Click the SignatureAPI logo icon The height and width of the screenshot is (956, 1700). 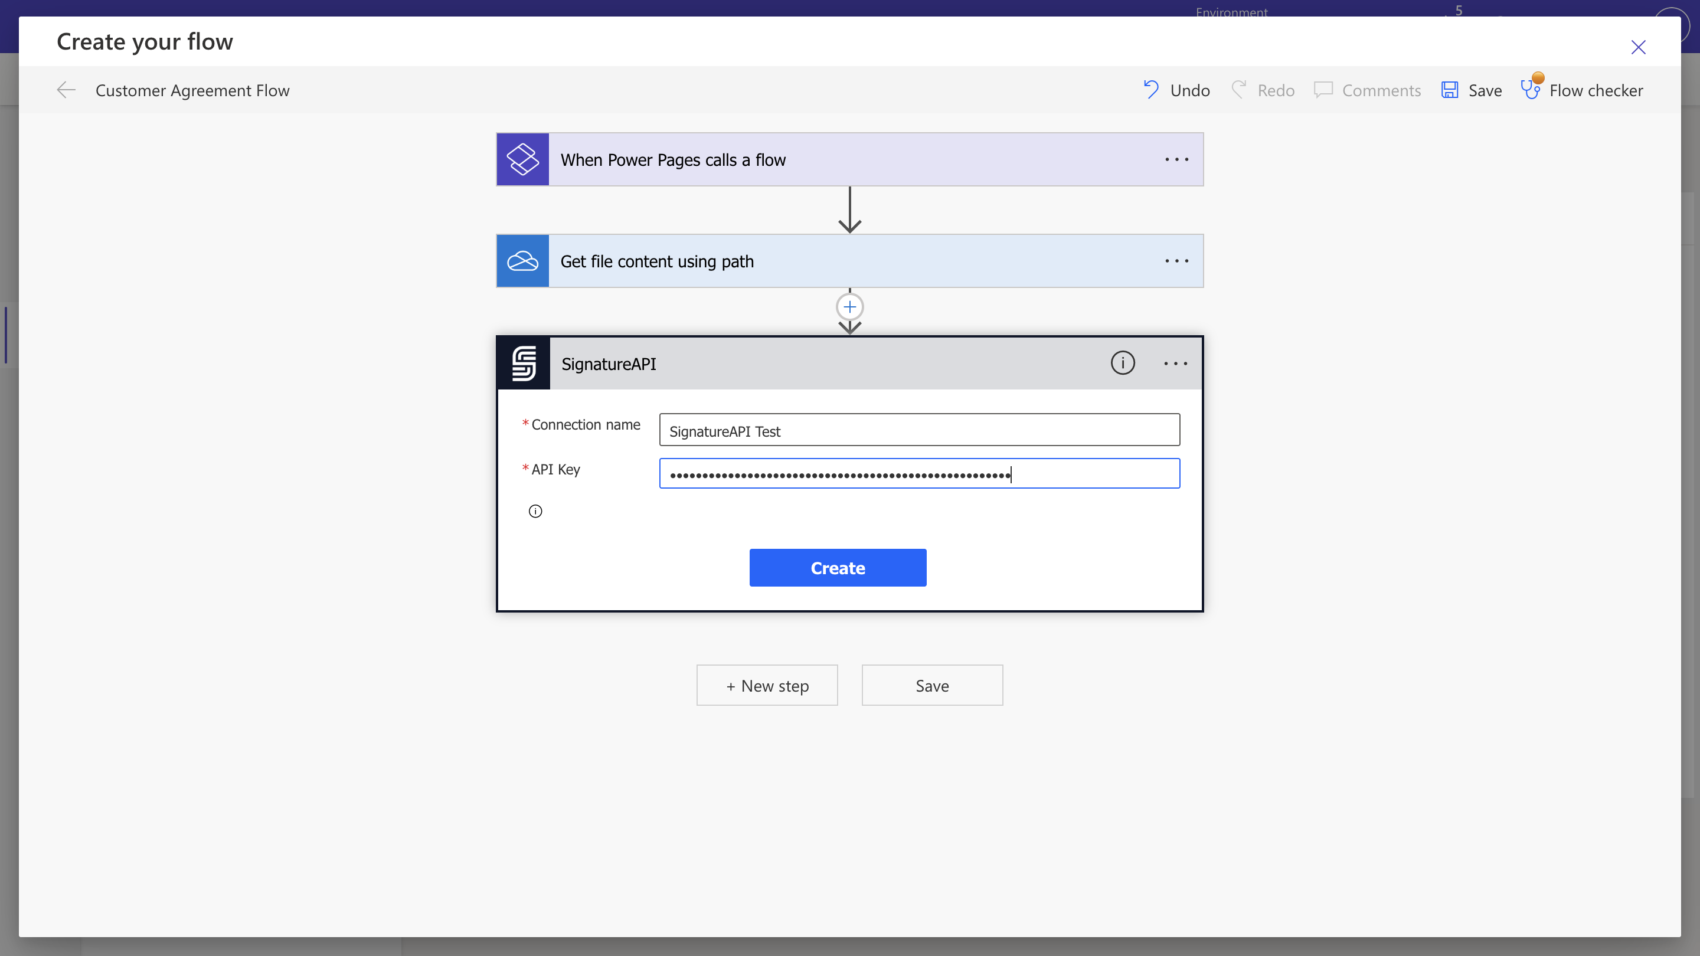pyautogui.click(x=524, y=364)
